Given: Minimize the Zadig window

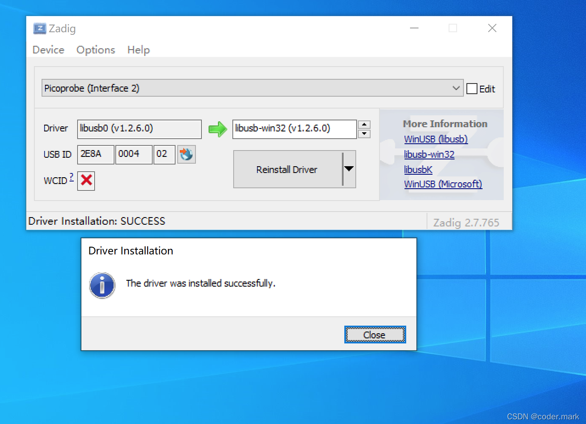Looking at the screenshot, I should coord(414,28).
